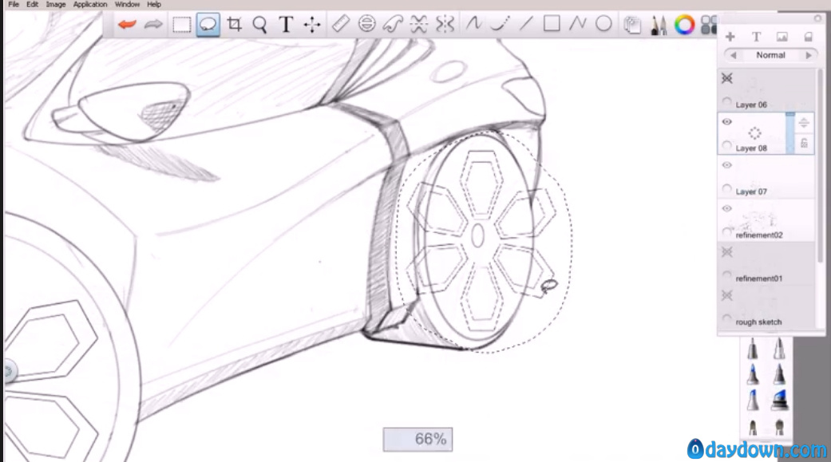Select the Lasso Selection tool
This screenshot has width=831, height=462.
[x=208, y=25]
